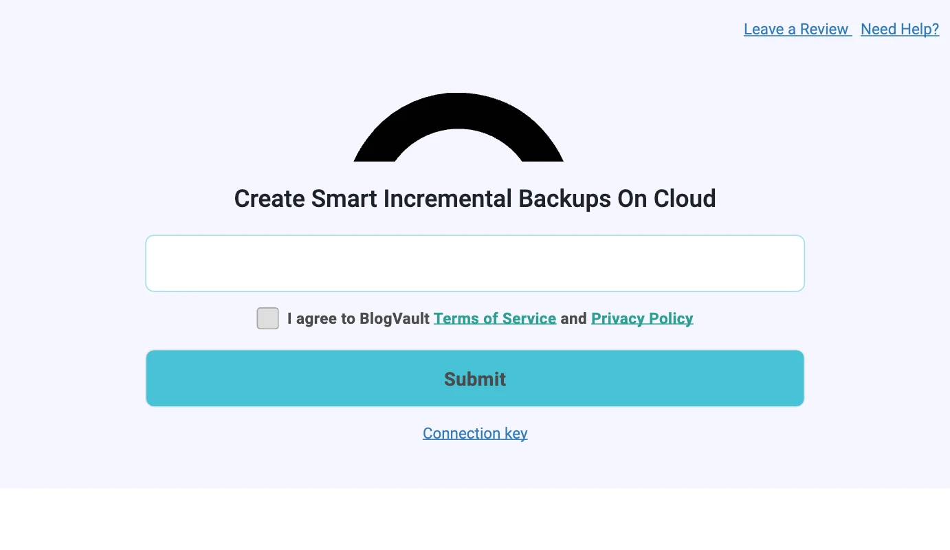The height and width of the screenshot is (550, 950).
Task: Tick the BlogVault agreement checkbox
Action: tap(267, 318)
